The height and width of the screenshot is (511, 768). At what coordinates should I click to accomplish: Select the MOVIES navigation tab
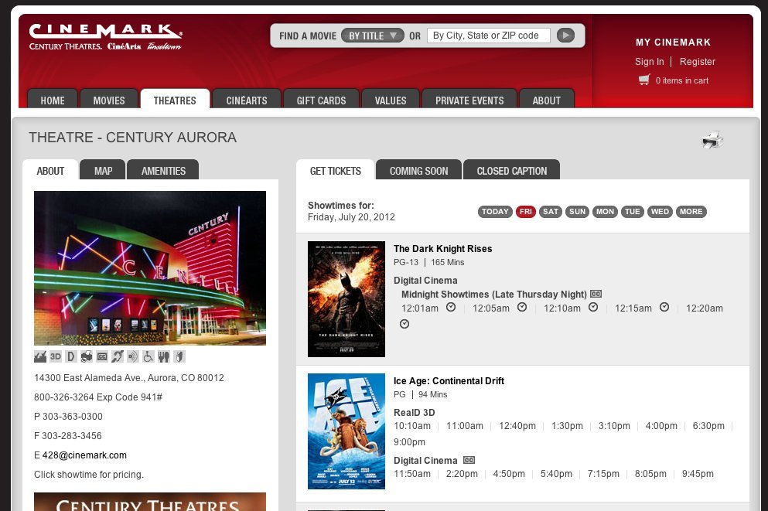109,100
